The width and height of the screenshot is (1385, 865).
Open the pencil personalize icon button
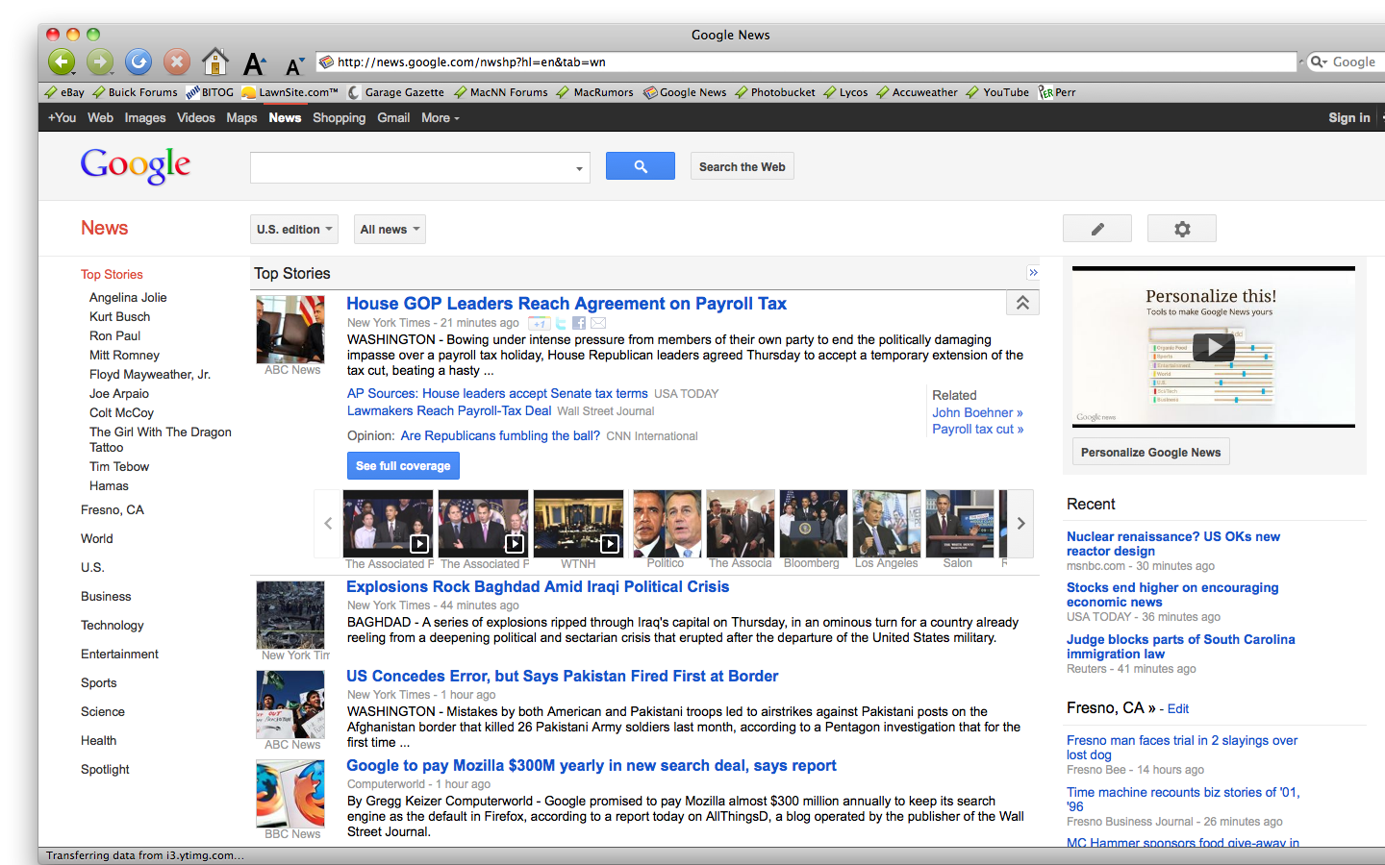(1097, 229)
